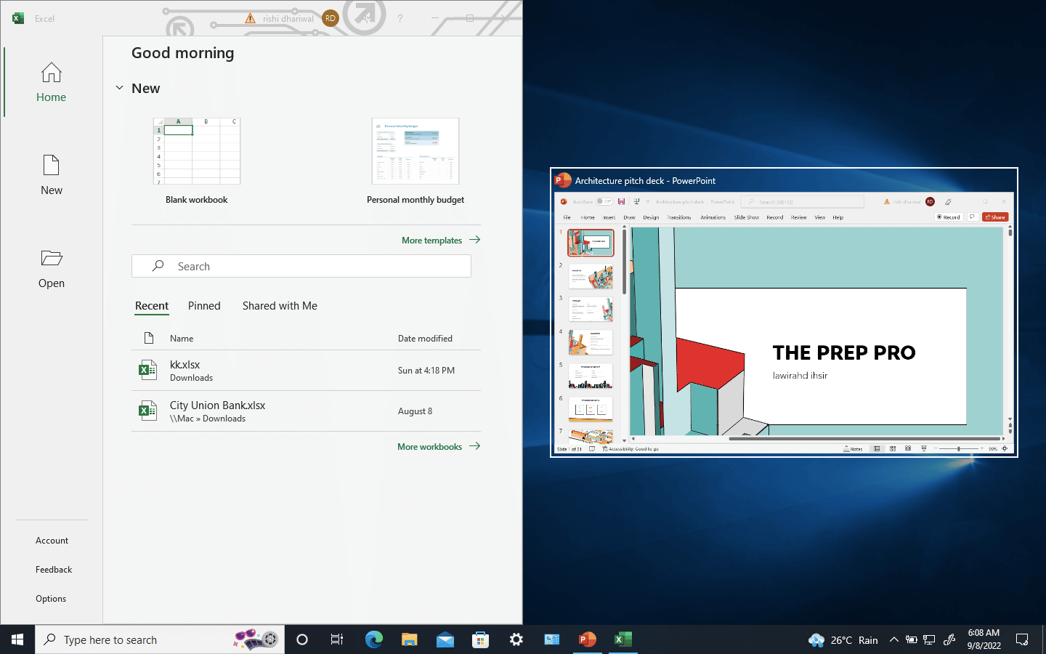Click the PowerPoint search box
Image resolution: width=1046 pixels, height=654 pixels.
[803, 201]
